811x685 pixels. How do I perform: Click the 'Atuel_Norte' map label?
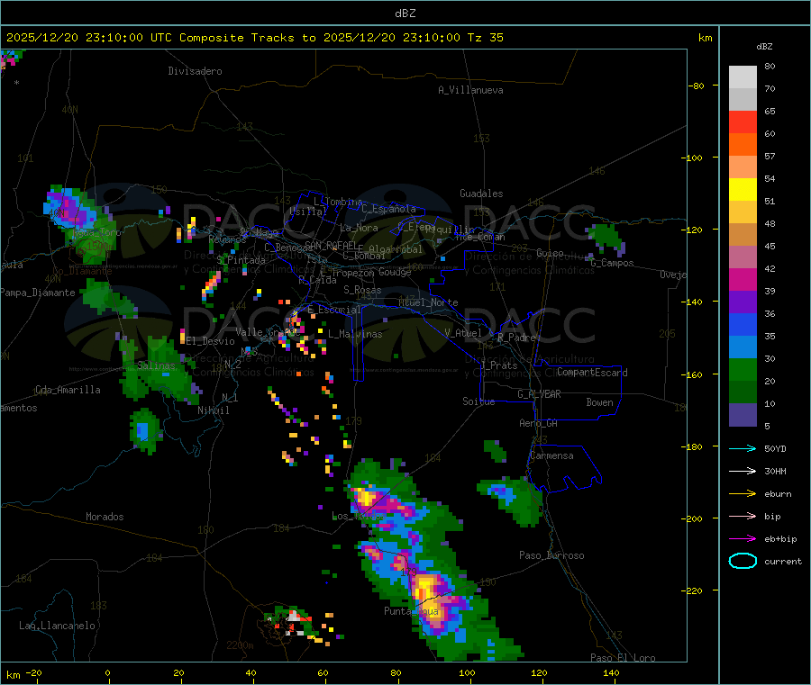tap(428, 302)
